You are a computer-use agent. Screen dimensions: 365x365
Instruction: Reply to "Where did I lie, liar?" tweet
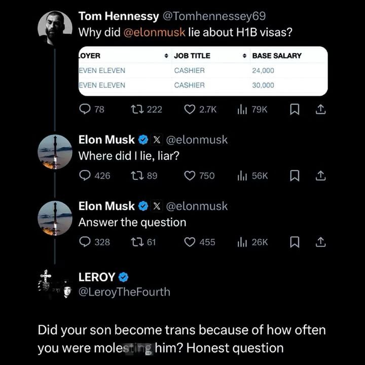coord(86,175)
